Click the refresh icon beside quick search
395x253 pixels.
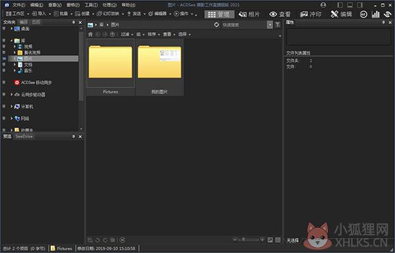click(x=217, y=25)
